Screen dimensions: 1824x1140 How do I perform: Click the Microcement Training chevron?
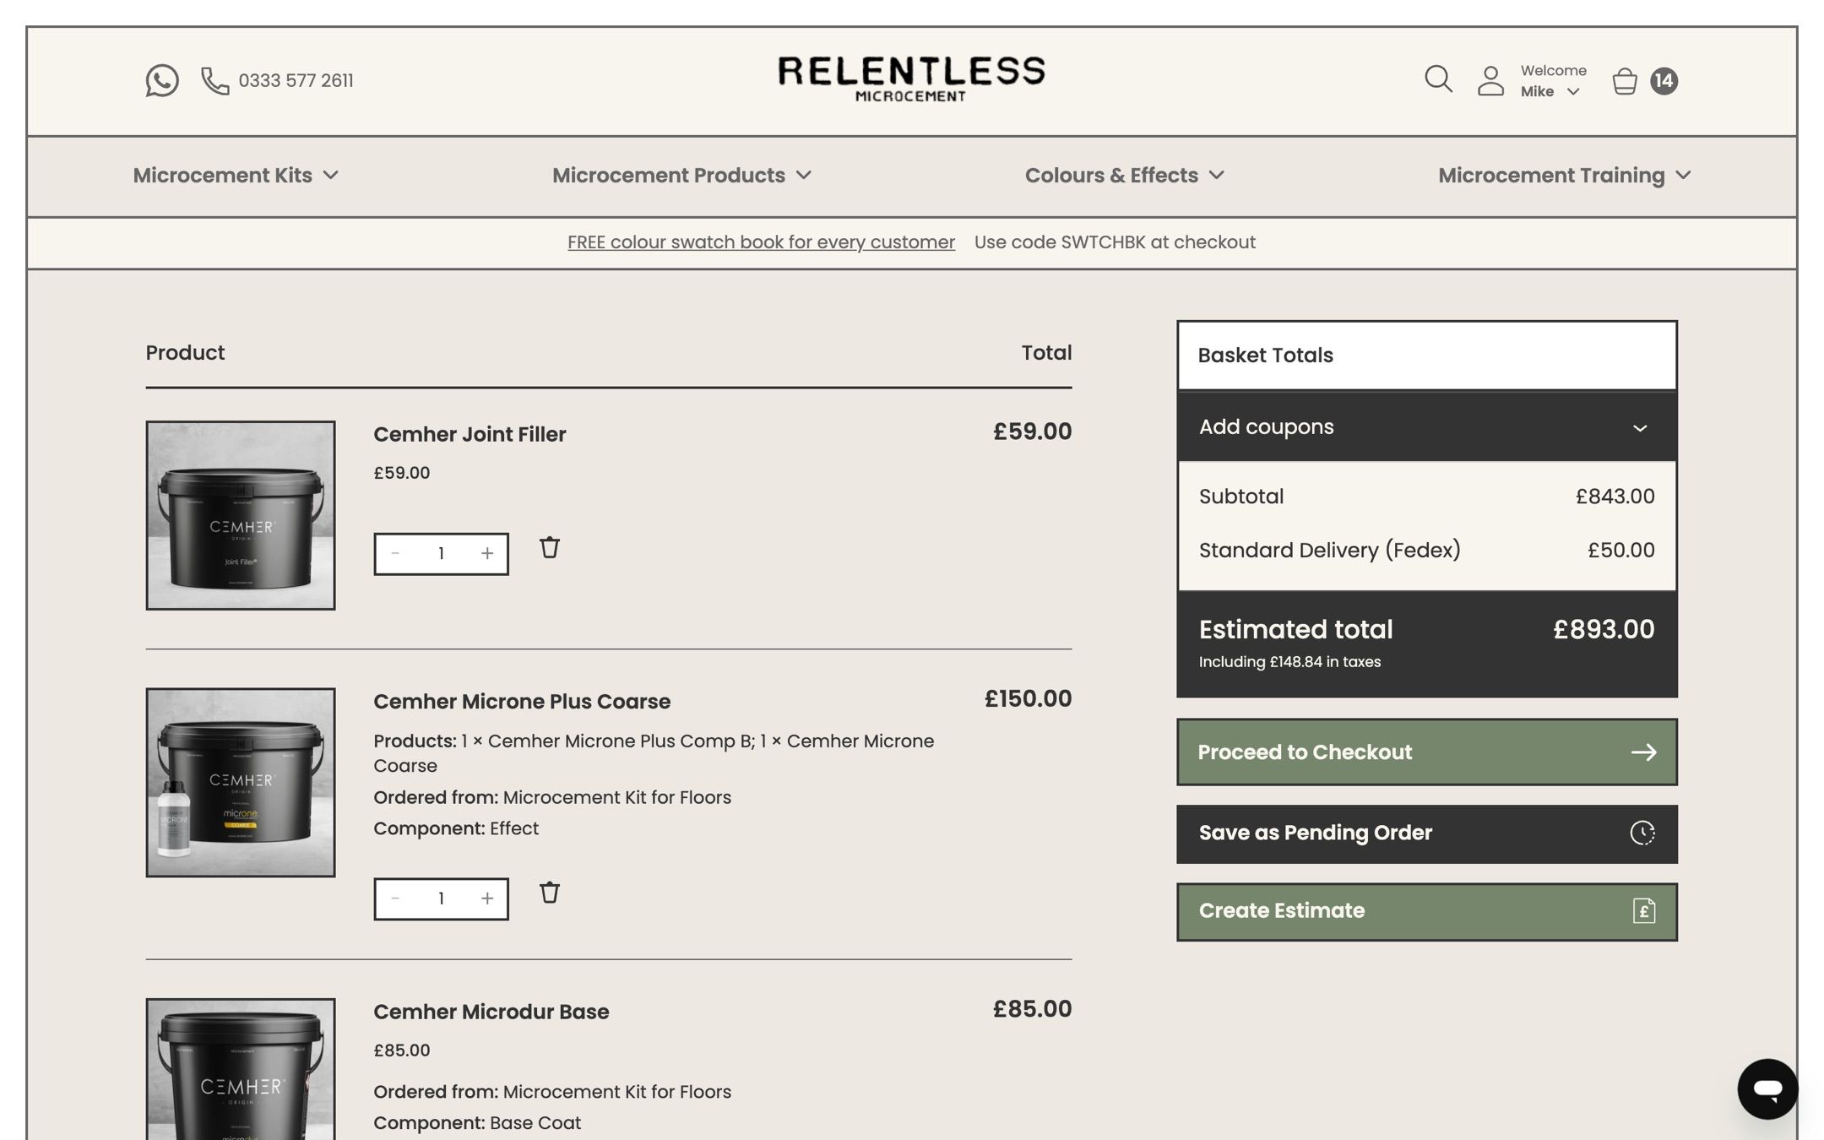point(1684,175)
